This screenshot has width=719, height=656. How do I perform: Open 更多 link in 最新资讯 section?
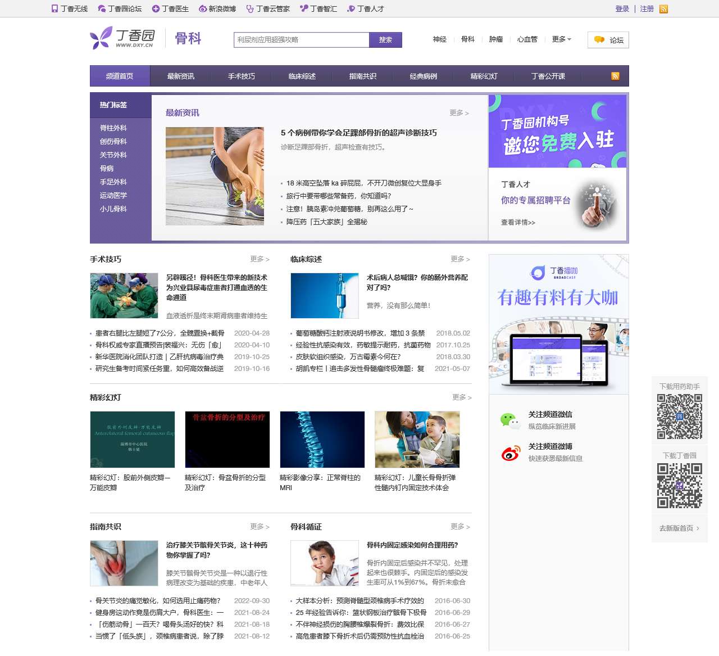pyautogui.click(x=459, y=113)
